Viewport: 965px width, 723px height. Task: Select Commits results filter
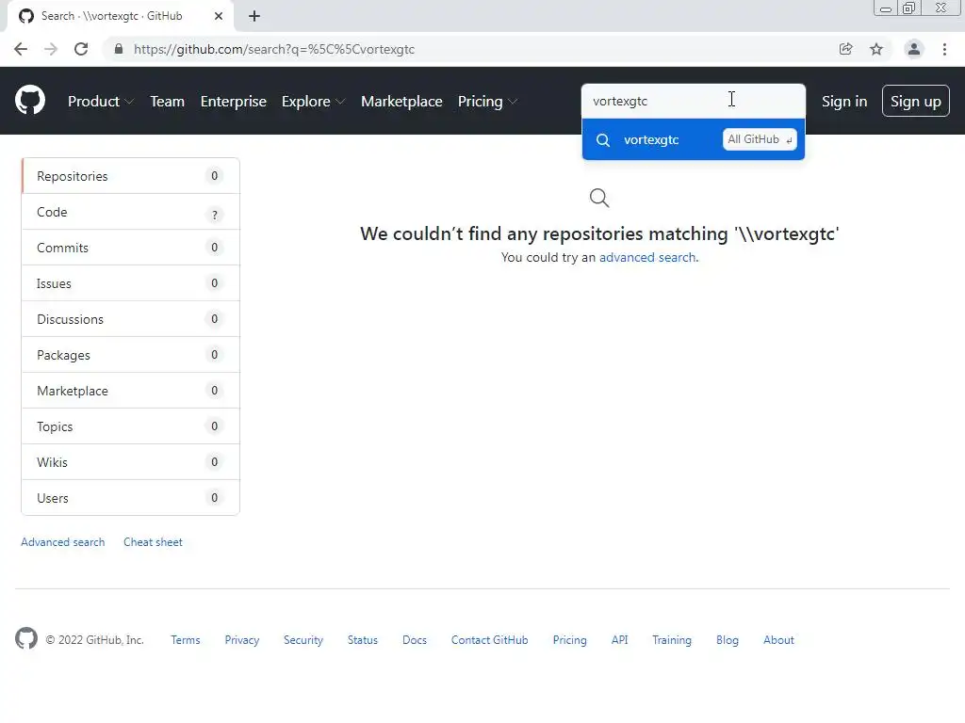(x=130, y=248)
